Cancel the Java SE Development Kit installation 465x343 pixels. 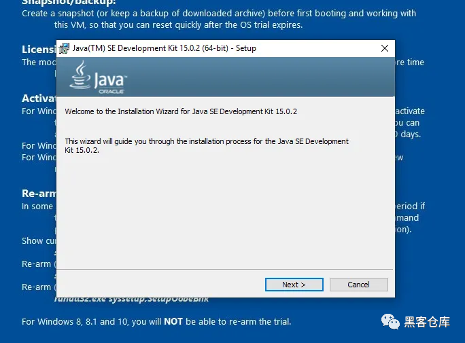pos(358,285)
